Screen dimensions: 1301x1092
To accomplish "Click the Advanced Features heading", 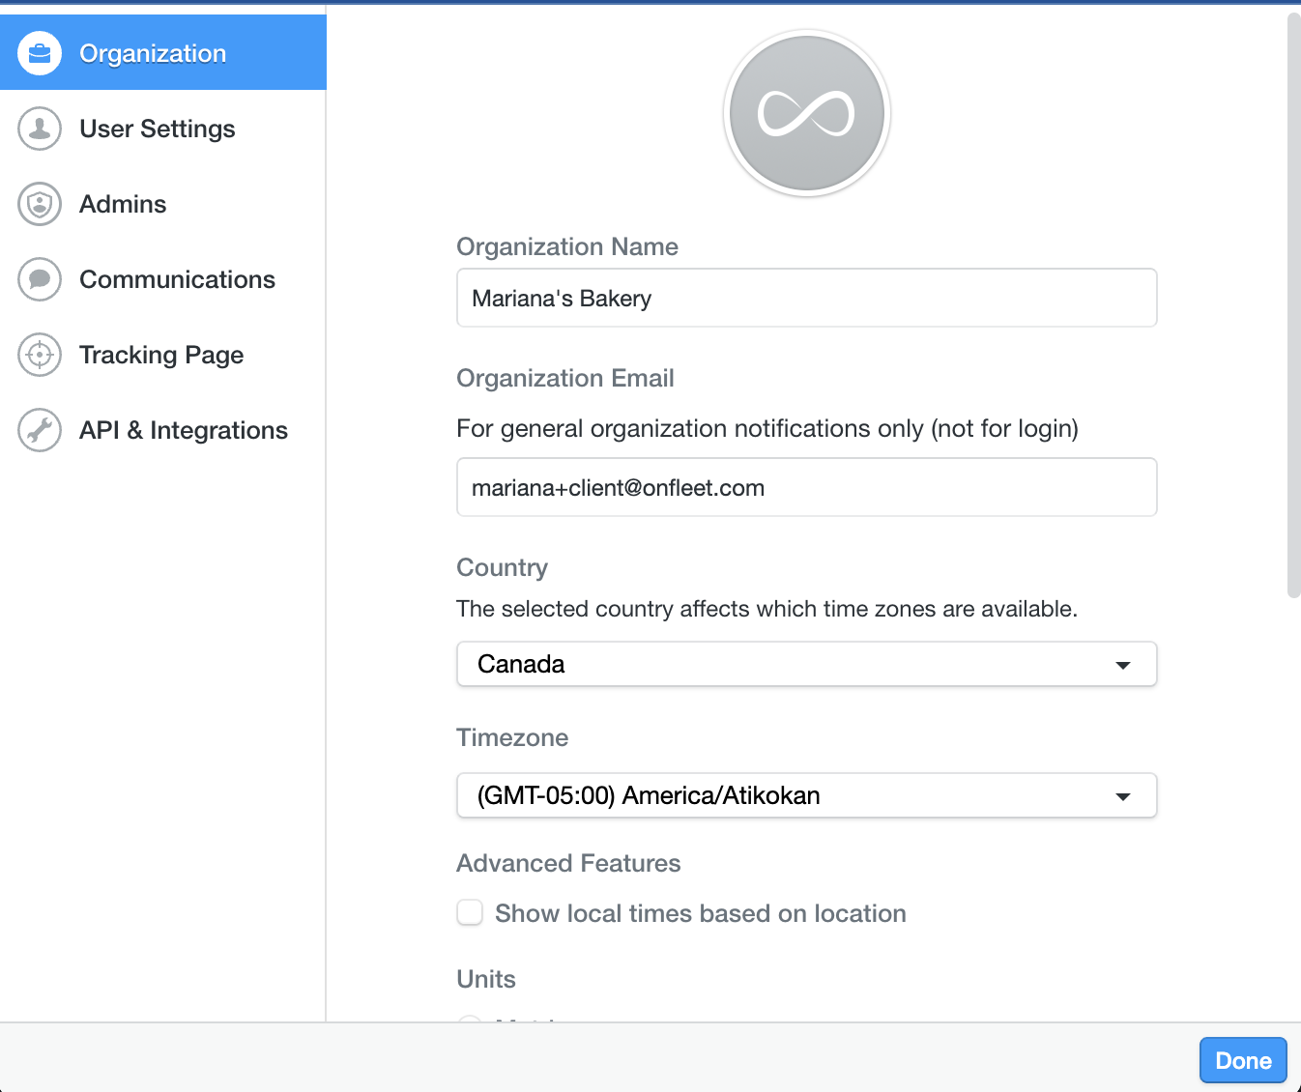I will (568, 863).
